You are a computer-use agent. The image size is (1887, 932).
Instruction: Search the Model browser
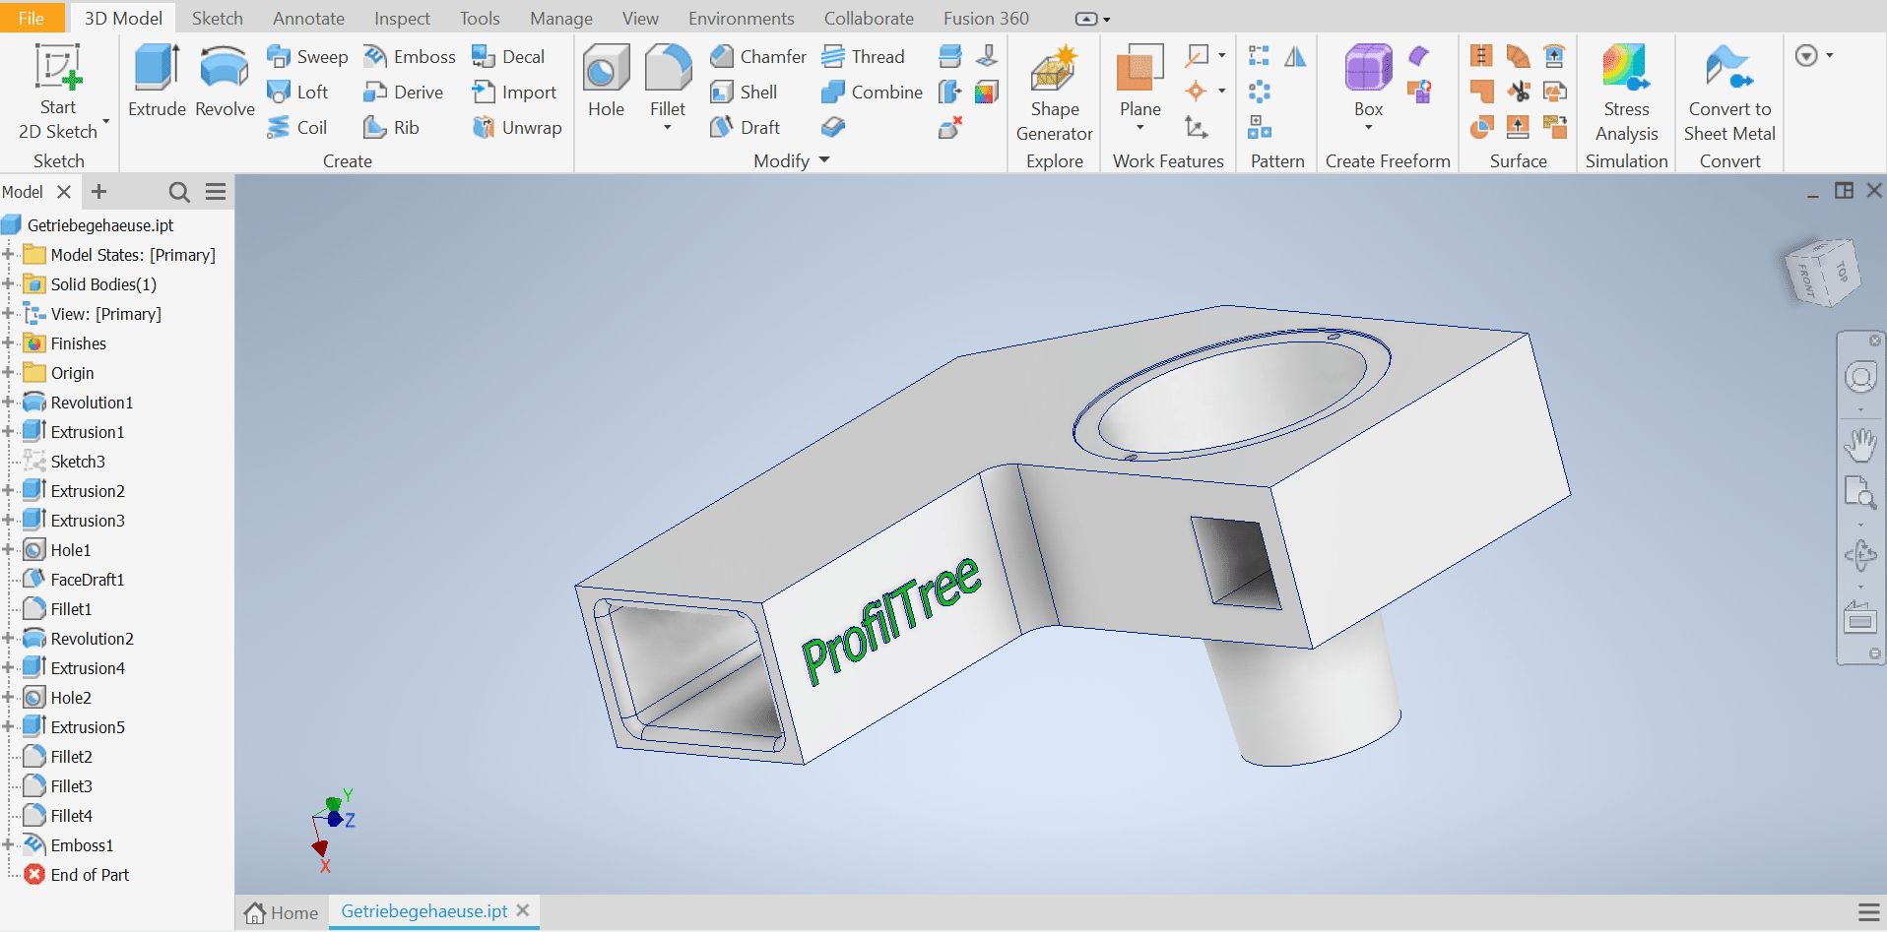tap(179, 192)
